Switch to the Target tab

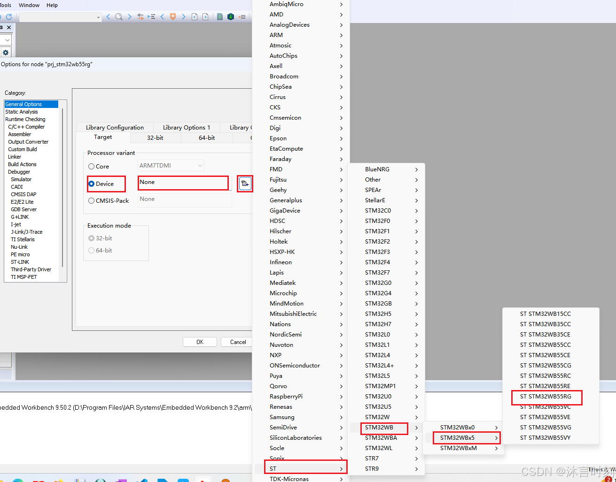[103, 137]
